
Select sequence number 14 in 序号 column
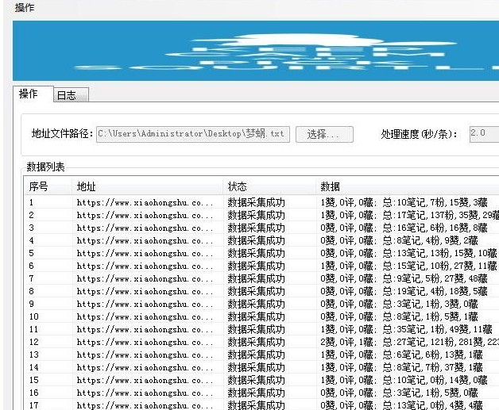coord(34,367)
